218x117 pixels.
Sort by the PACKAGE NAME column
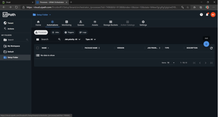point(92,48)
